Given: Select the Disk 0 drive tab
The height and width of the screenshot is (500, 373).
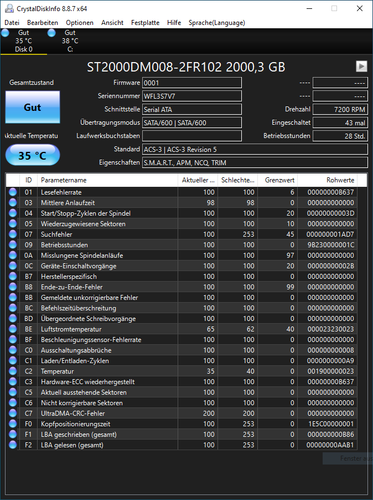Looking at the screenshot, I should coord(24,41).
